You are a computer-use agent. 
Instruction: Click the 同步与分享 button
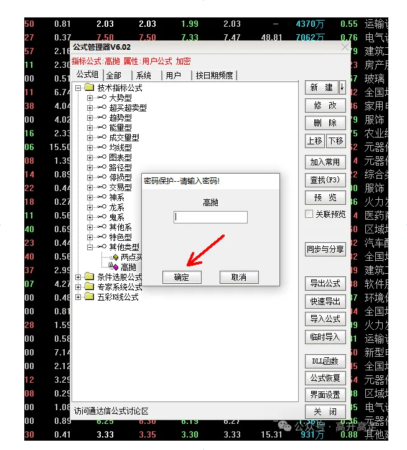tap(325, 249)
